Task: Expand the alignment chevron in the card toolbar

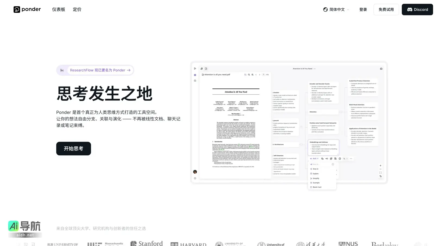Action: click(x=347, y=159)
